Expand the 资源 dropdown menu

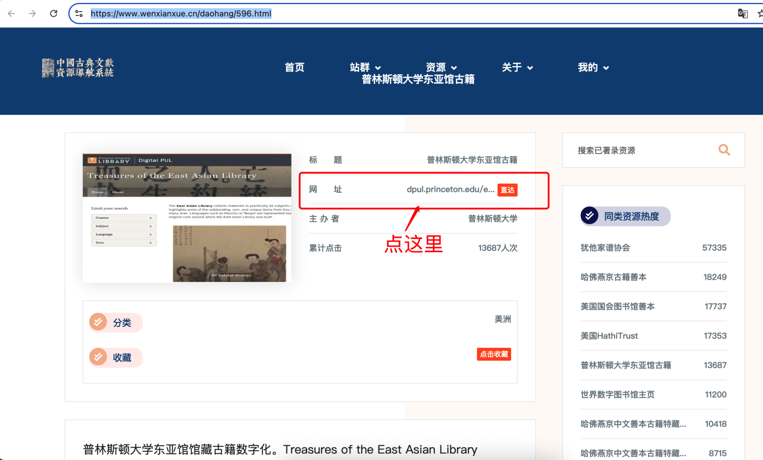tap(442, 68)
